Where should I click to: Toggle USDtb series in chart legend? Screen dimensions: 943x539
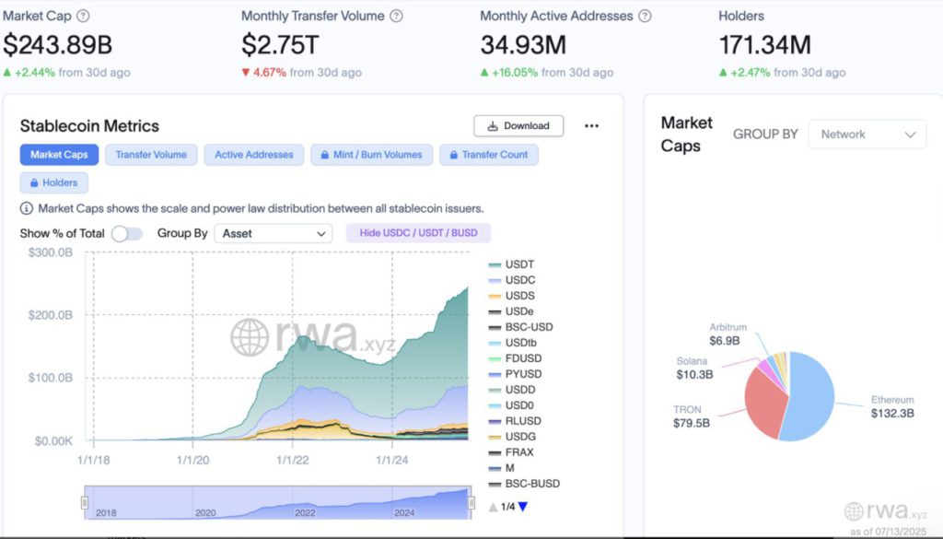(512, 343)
